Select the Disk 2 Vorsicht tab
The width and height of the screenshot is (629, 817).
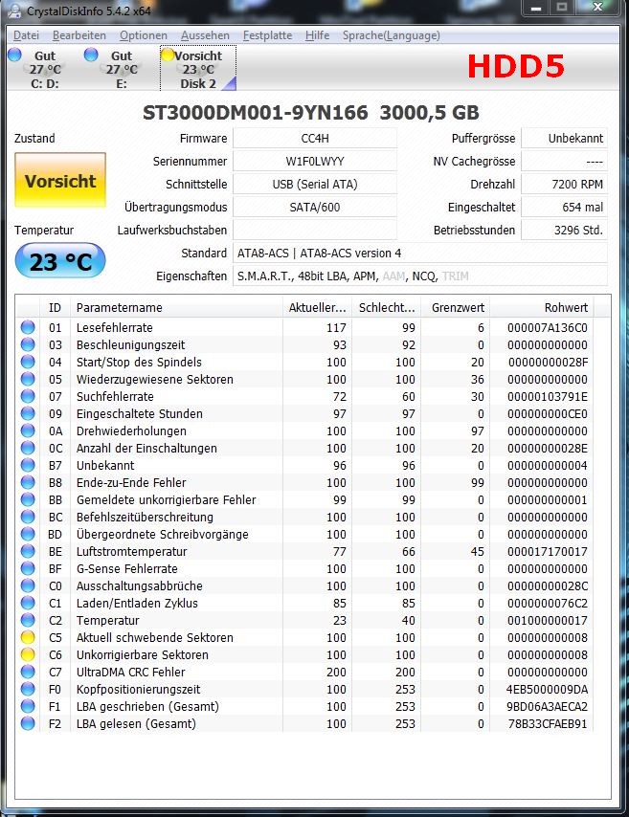pos(197,69)
